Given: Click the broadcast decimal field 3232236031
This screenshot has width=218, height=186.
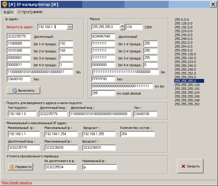Looking at the screenshot, I should pos(99,148).
